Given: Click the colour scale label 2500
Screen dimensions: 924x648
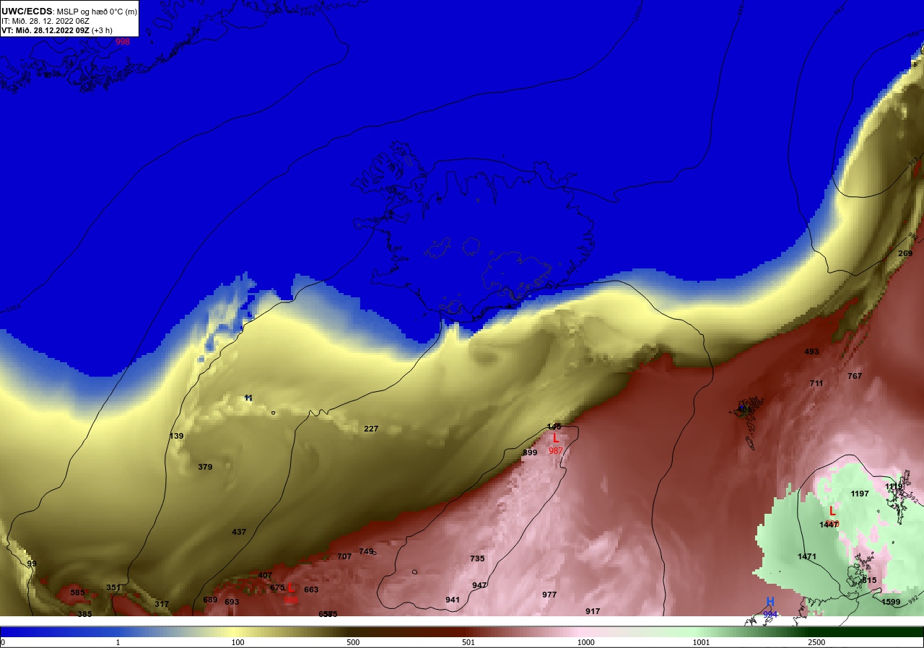Looking at the screenshot, I should (x=816, y=642).
